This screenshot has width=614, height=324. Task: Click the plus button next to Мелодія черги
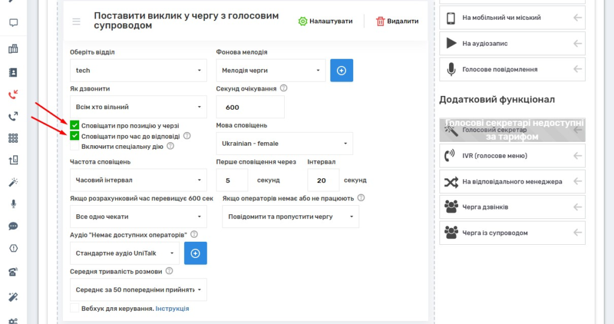point(342,70)
